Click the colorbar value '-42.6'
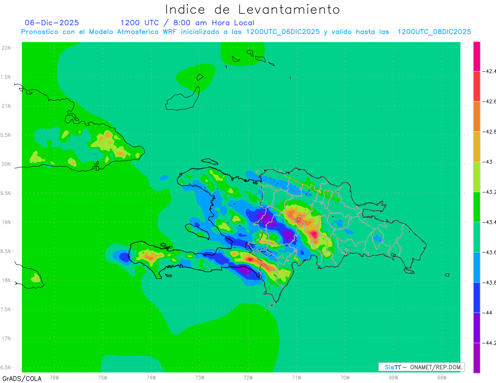 click(x=489, y=102)
